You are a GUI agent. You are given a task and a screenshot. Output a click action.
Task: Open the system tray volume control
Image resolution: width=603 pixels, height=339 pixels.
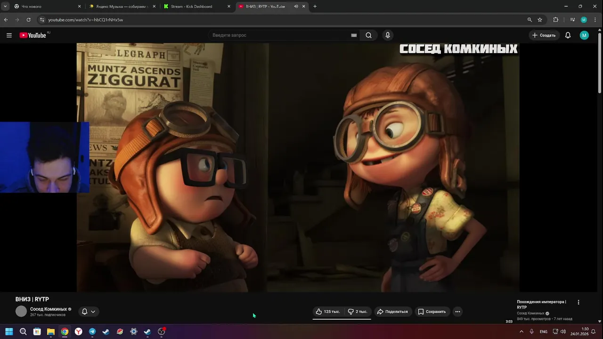[x=563, y=331]
